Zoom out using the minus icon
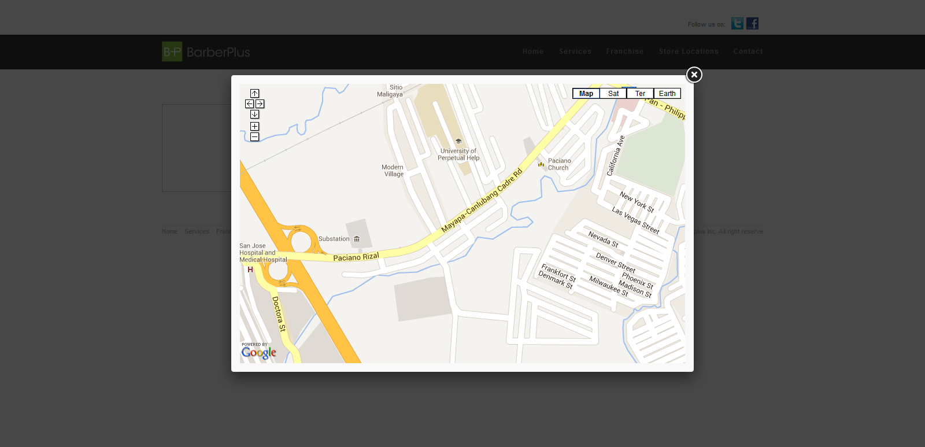 254,137
